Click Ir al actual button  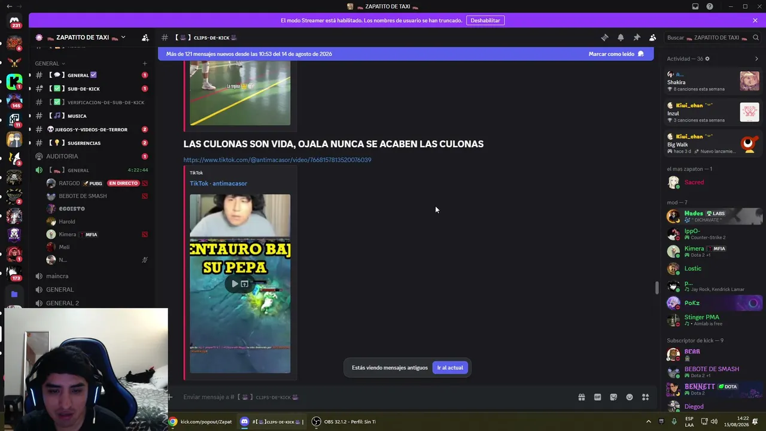450,368
